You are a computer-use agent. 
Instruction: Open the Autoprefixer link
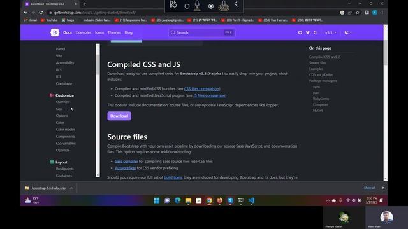point(126,168)
